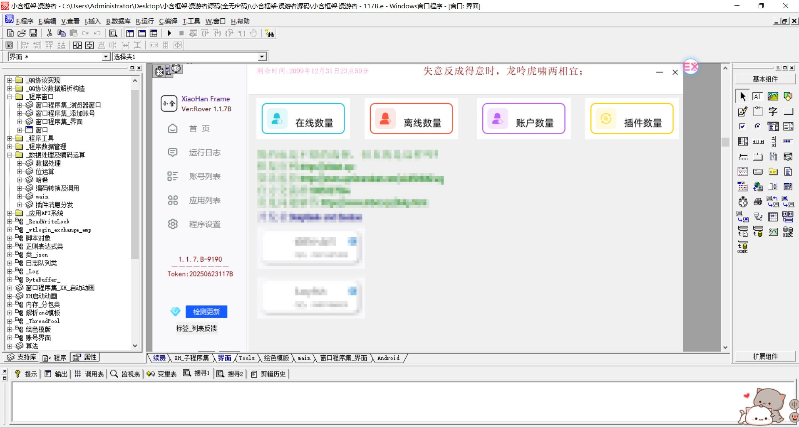799x428 pixels.
Task: Click 运行日志 in the form sidebar
Action: [204, 153]
